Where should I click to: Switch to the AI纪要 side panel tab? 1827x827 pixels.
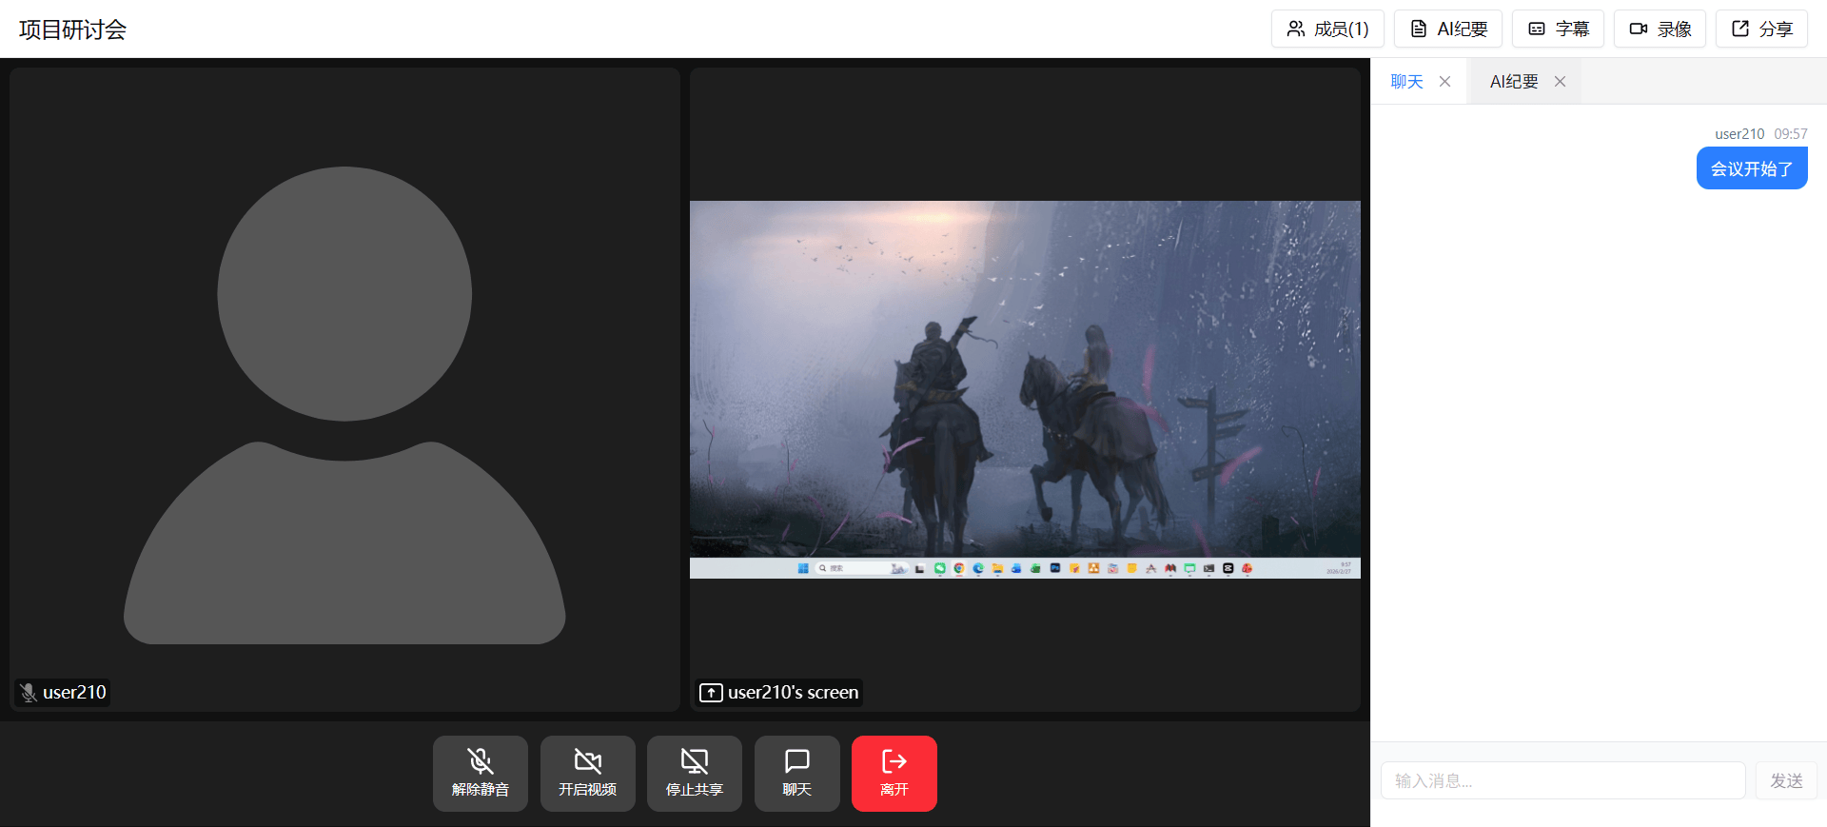click(x=1514, y=82)
